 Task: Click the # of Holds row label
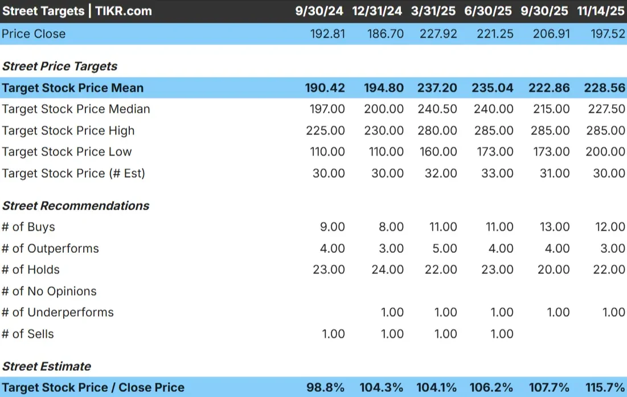31,269
